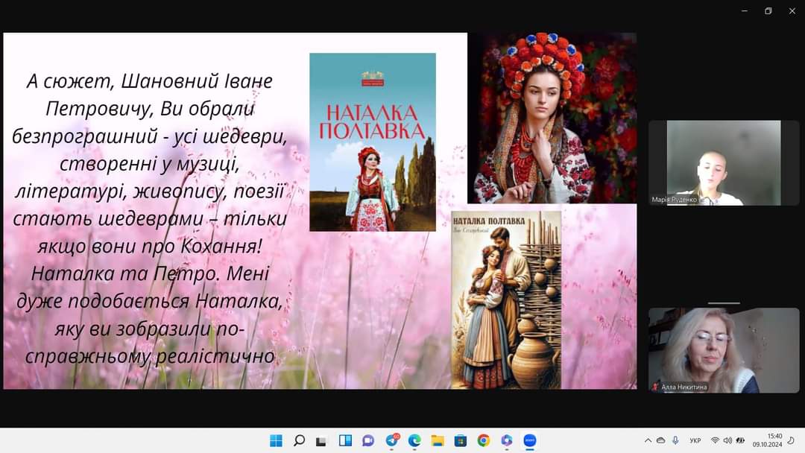The image size is (805, 453).
Task: Open OneDrive cloud tray icon
Action: 661,440
